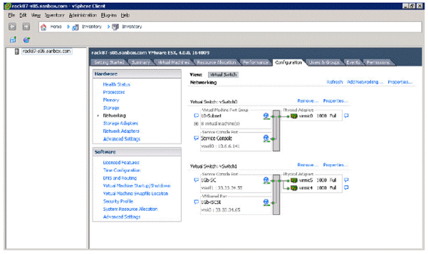
Task: Open the Administration menu
Action: tap(83, 15)
